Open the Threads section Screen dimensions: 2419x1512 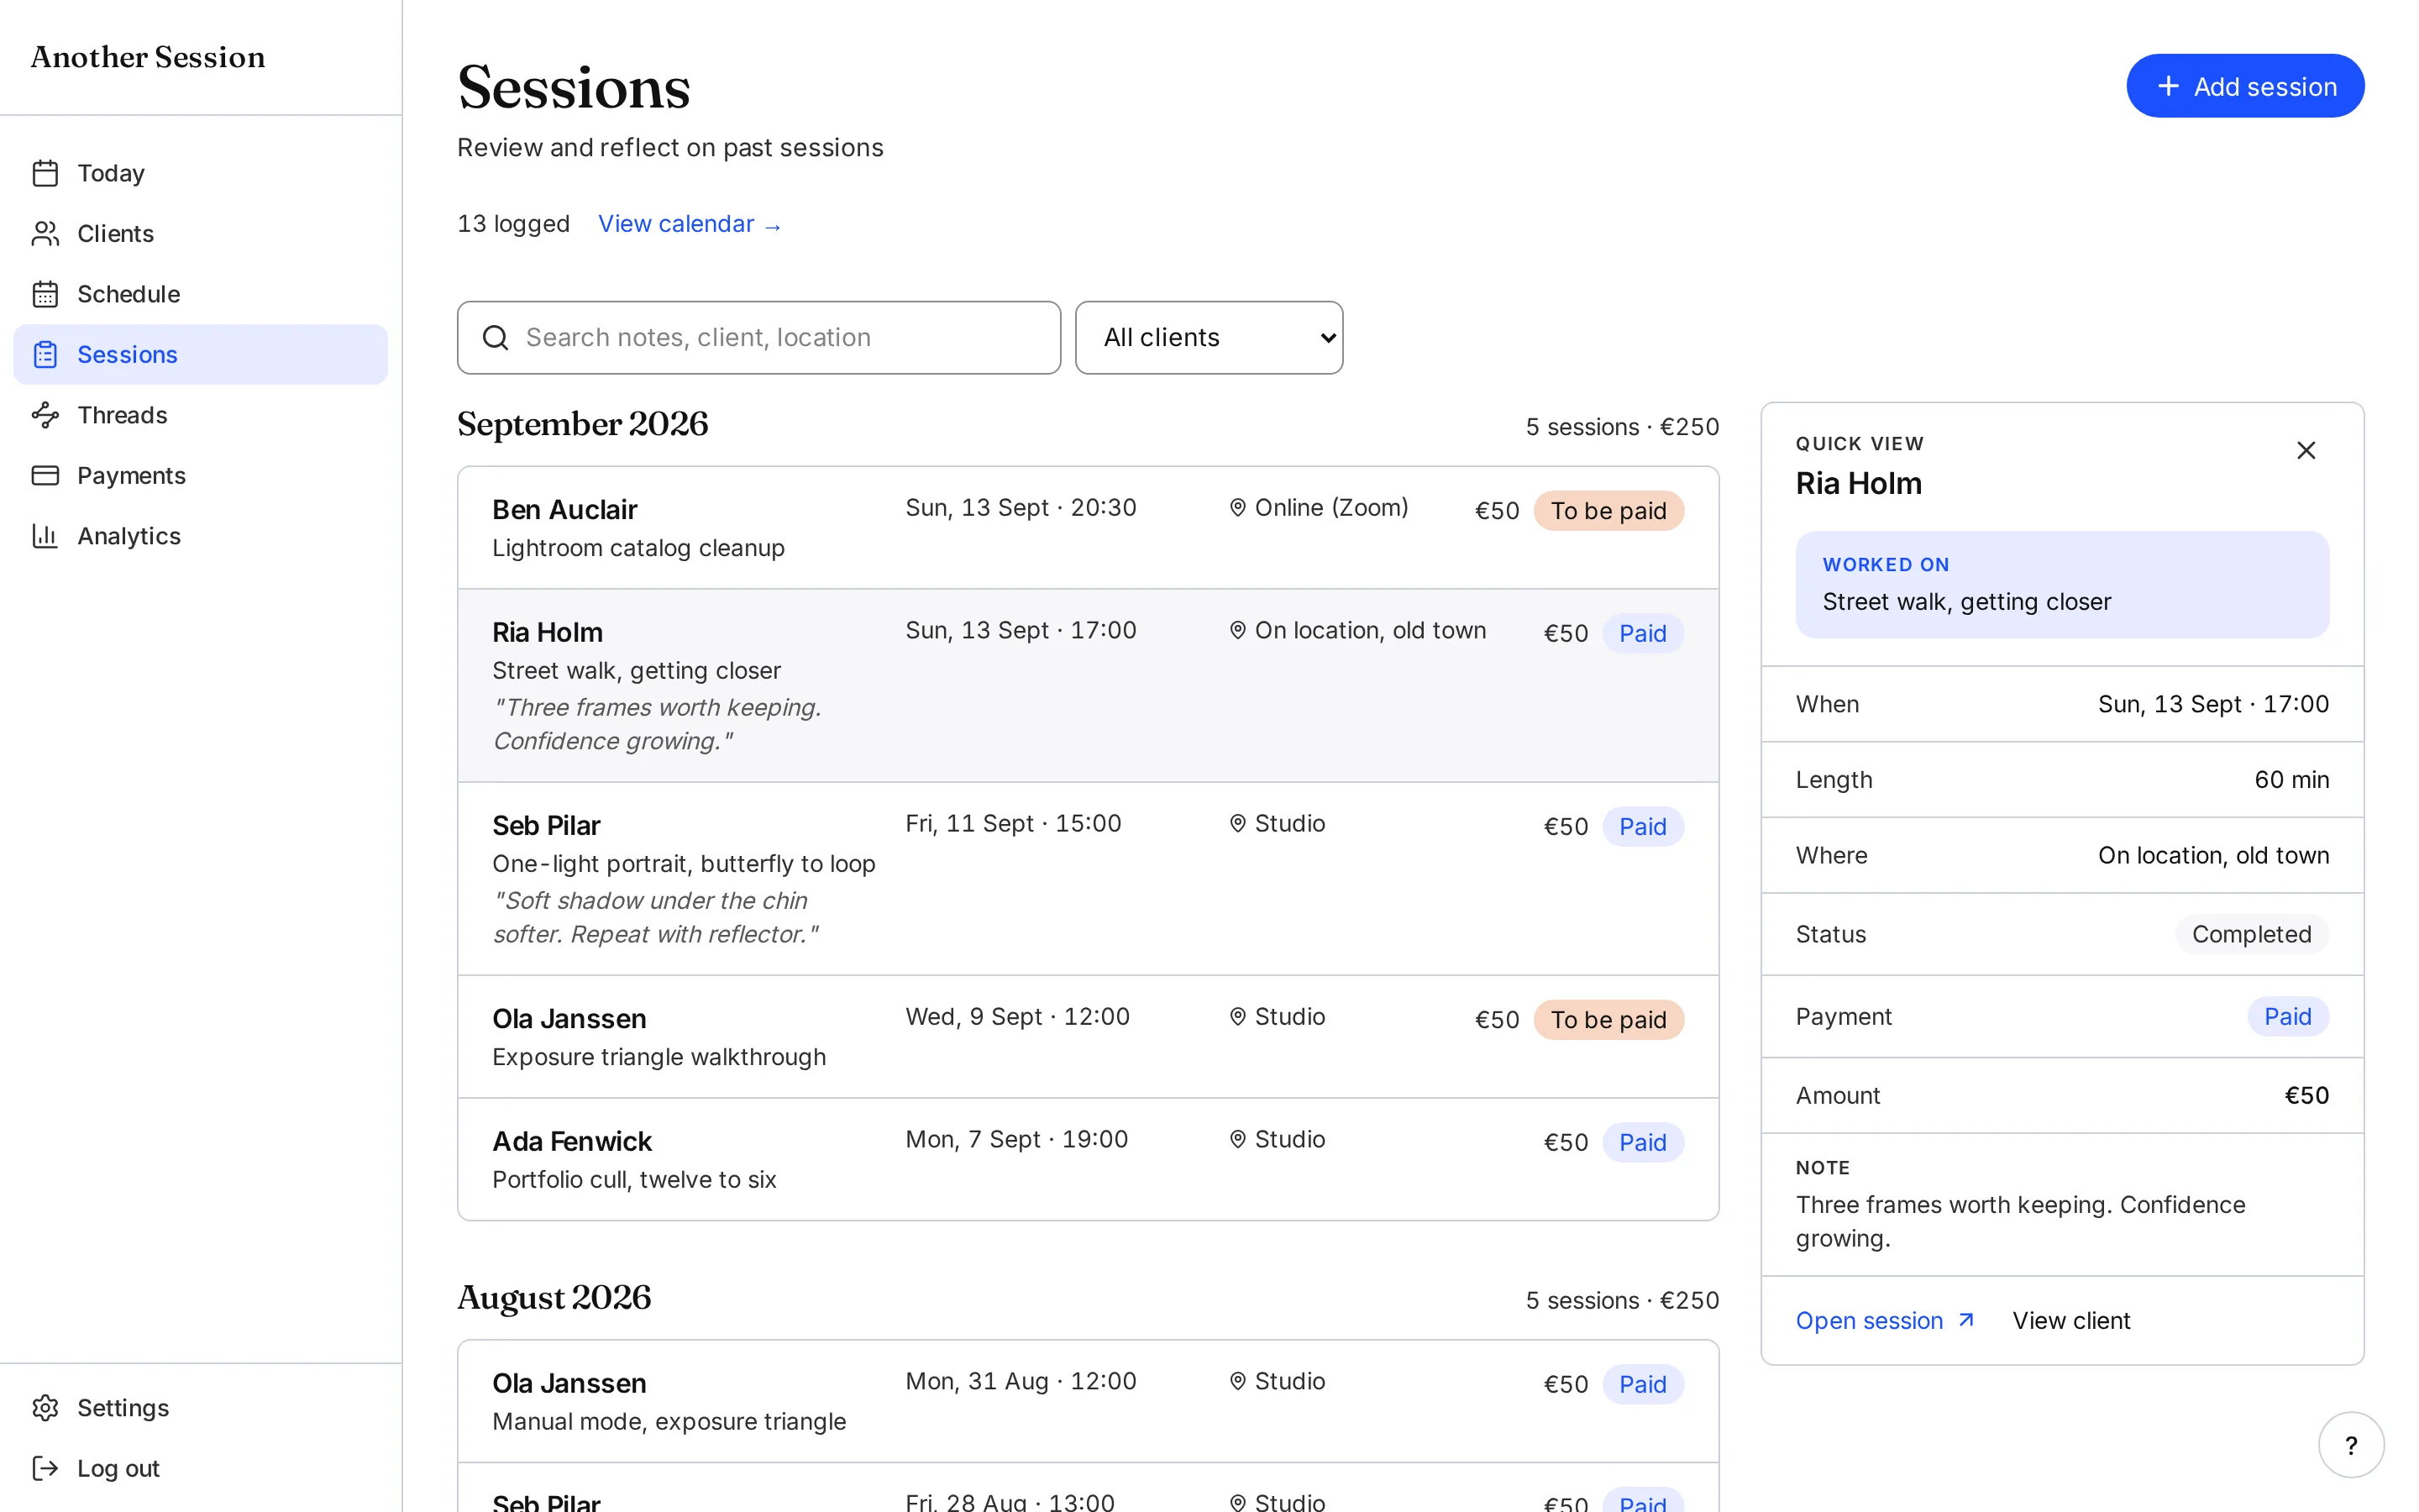pyautogui.click(x=200, y=415)
